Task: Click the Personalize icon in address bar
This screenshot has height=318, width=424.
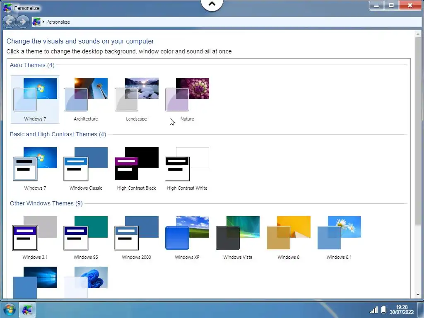Action: click(x=36, y=22)
